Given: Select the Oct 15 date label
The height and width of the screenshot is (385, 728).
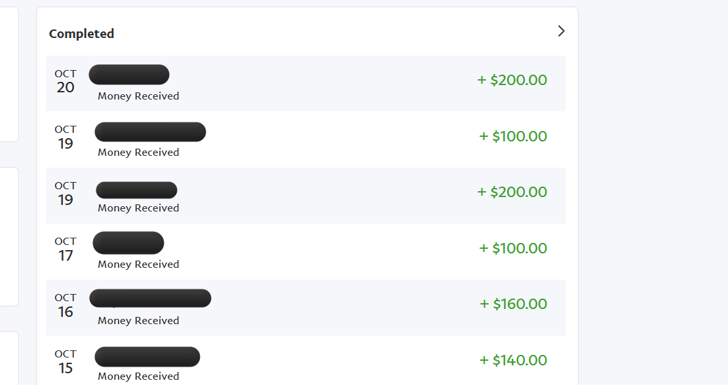Looking at the screenshot, I should point(66,362).
